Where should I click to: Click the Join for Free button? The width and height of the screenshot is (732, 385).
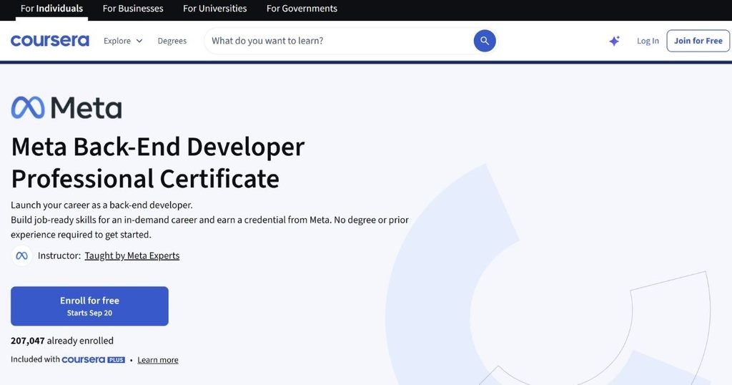698,41
